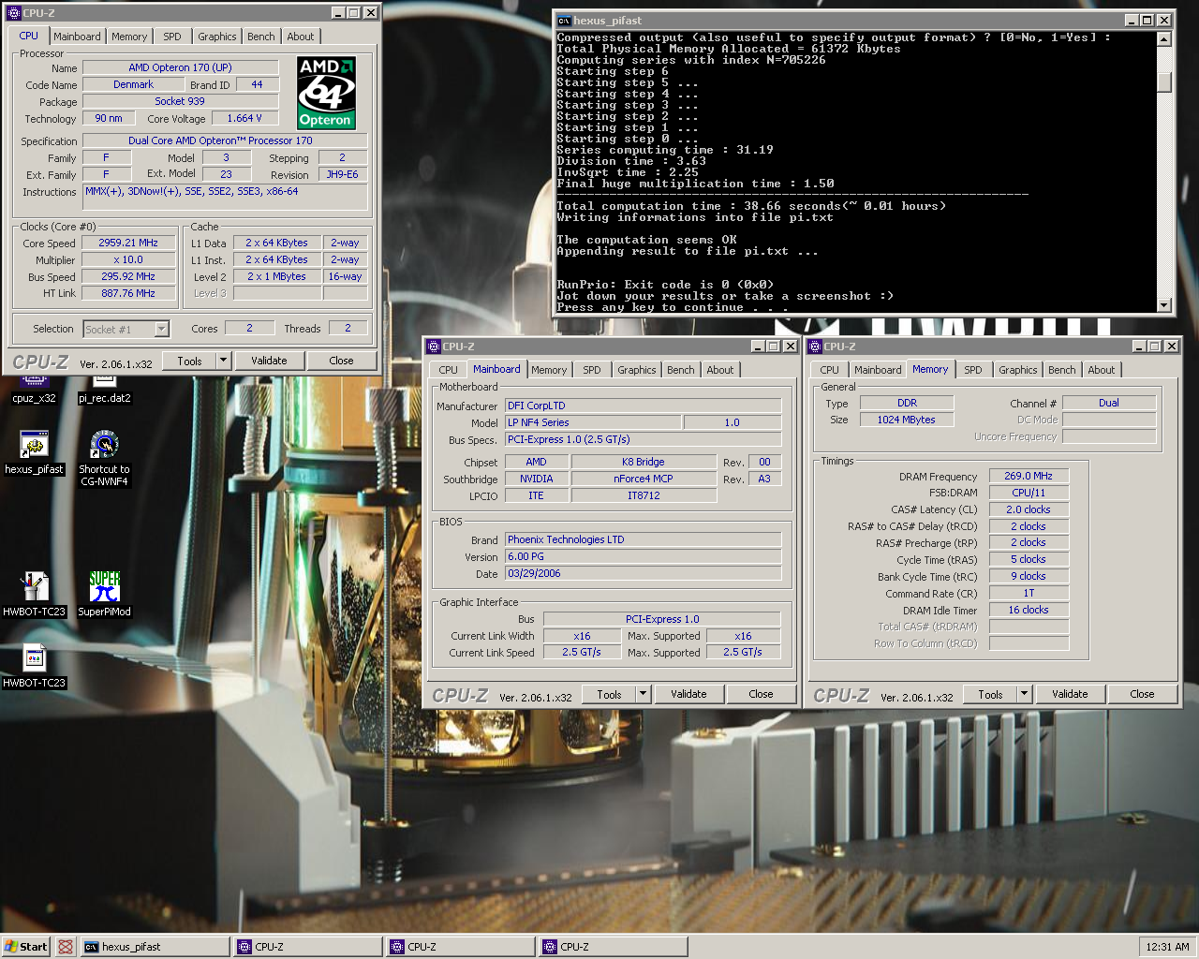Expand the Socket #1 selection dropdown
This screenshot has width=1199, height=959.
pyautogui.click(x=162, y=330)
